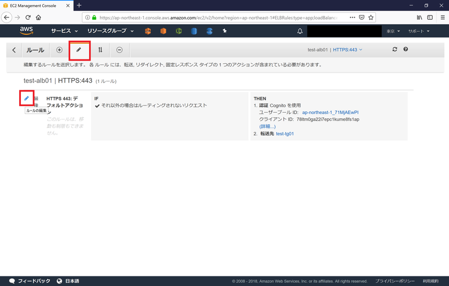
Task: Open the blue database service shortcut icon
Action: point(194,31)
